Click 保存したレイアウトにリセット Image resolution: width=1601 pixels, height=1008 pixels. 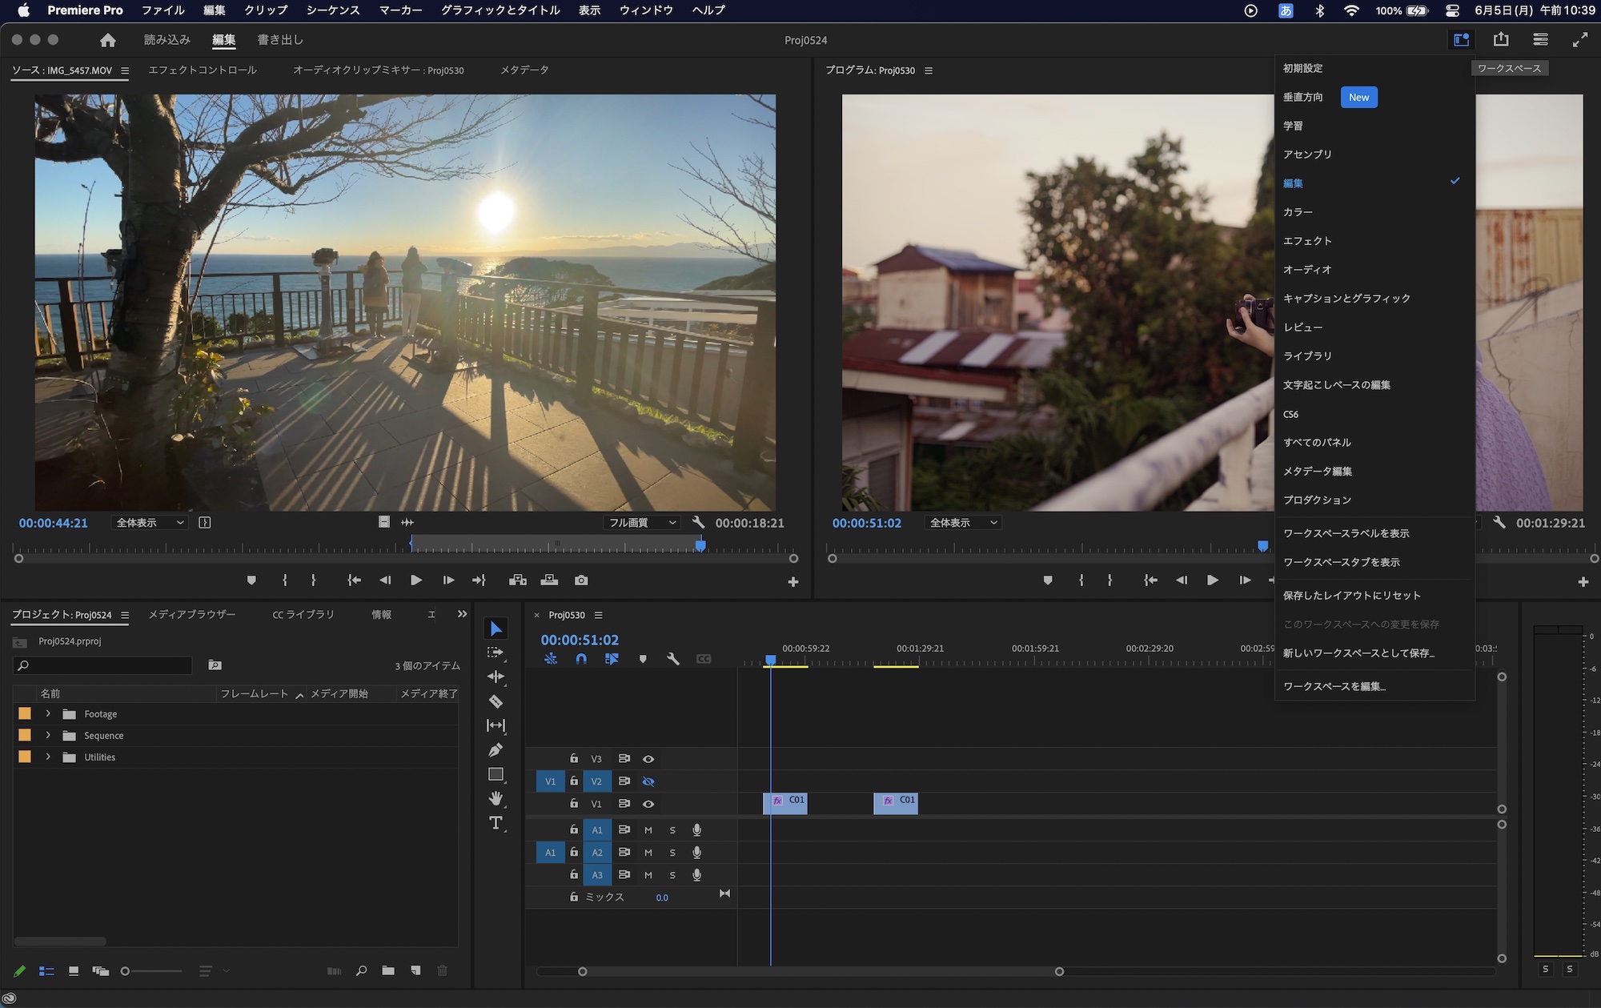coord(1351,596)
